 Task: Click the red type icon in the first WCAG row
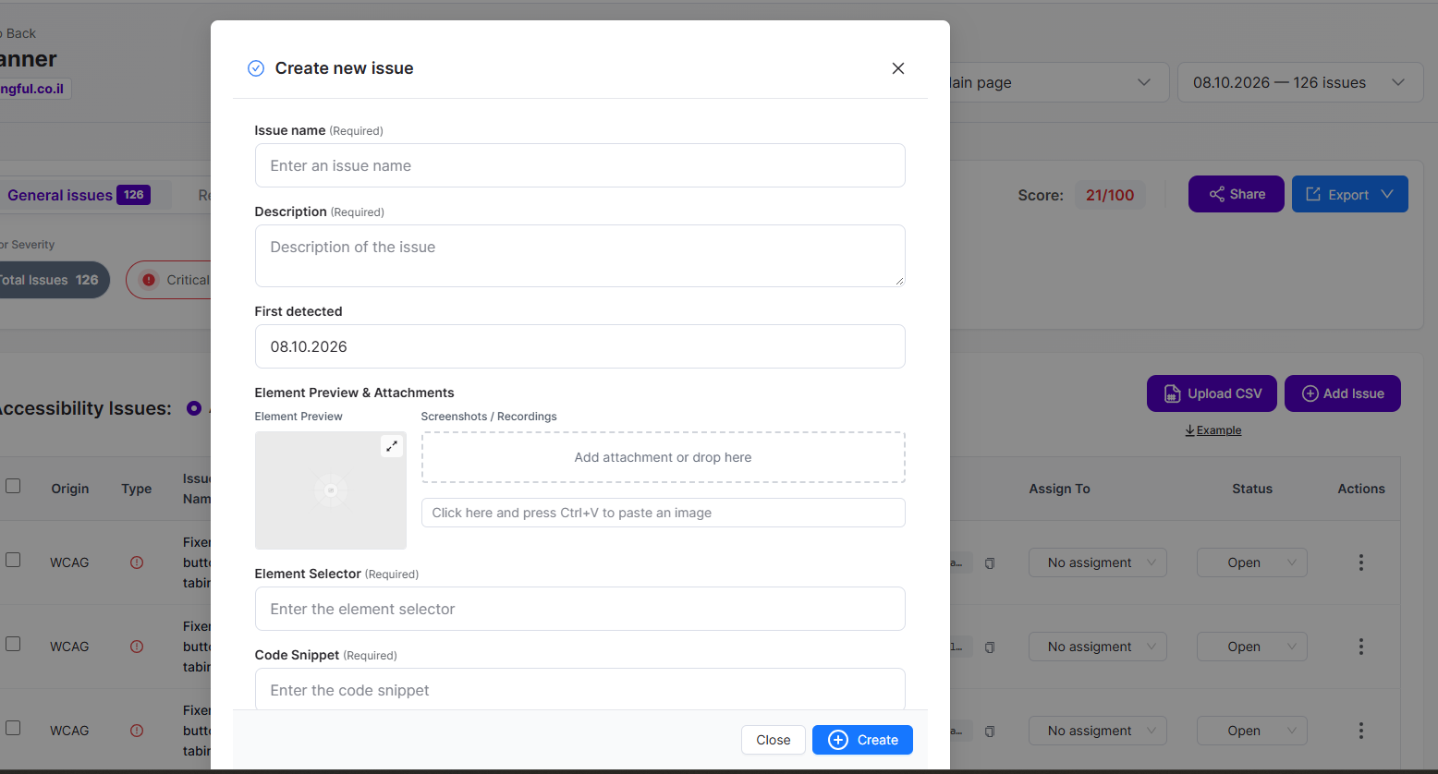[137, 562]
